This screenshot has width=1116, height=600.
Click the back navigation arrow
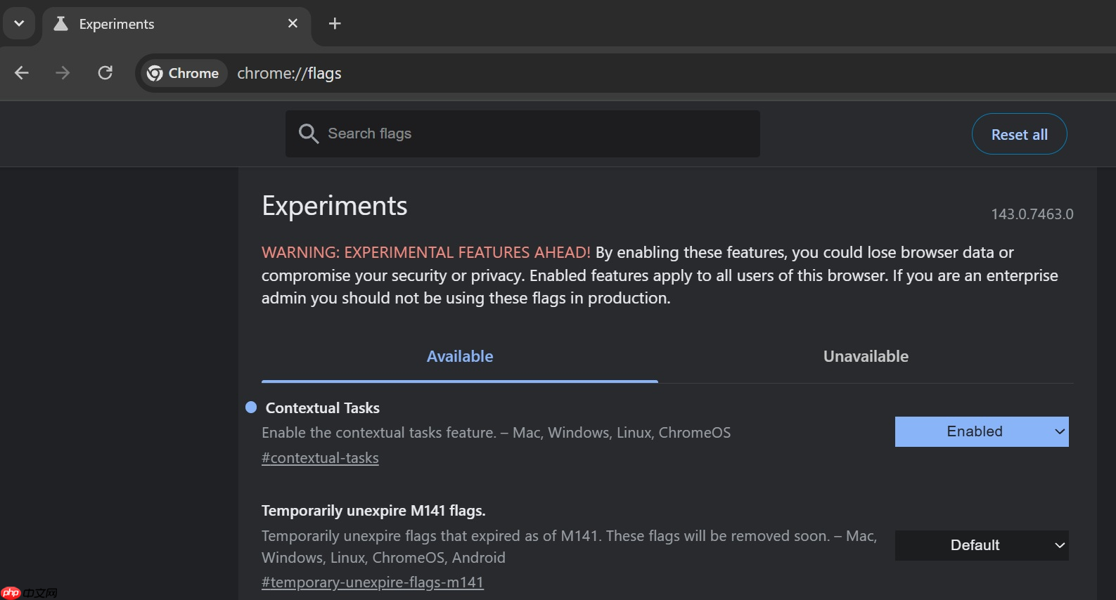[22, 73]
